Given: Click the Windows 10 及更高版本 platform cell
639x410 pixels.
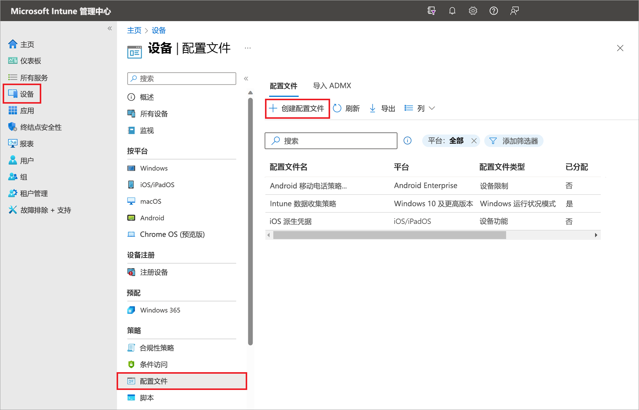Looking at the screenshot, I should (x=433, y=203).
